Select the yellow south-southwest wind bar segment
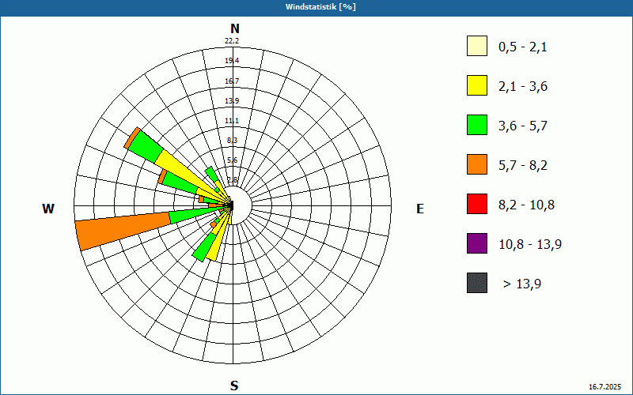The image size is (633, 395). click(217, 246)
